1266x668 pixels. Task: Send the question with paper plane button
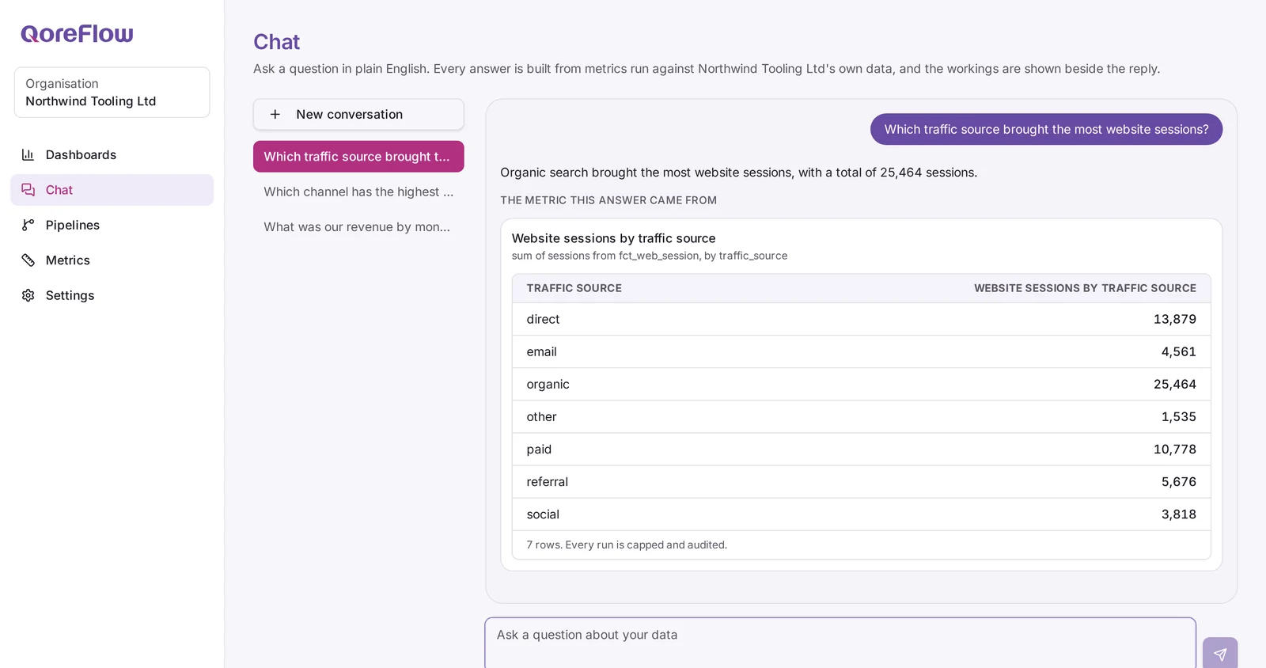coord(1220,654)
